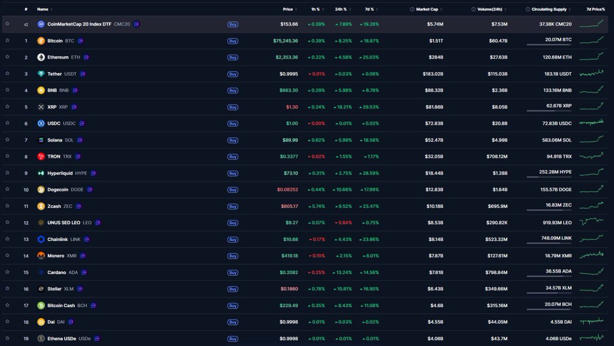614x346 pixels.
Task: Click the purple badge icon beside BTC ticker
Action: [80, 41]
